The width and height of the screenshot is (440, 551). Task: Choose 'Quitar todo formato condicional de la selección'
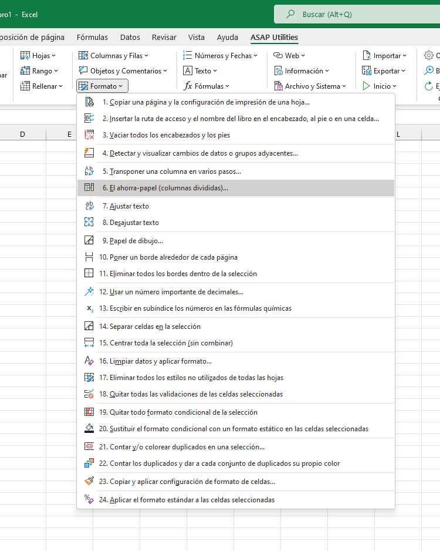coord(236,412)
